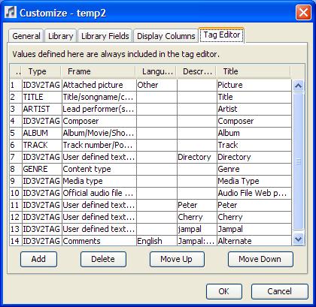Image resolution: width=316 pixels, height=307 pixels.
Task: Click the music note icon in title bar
Action: point(11,12)
